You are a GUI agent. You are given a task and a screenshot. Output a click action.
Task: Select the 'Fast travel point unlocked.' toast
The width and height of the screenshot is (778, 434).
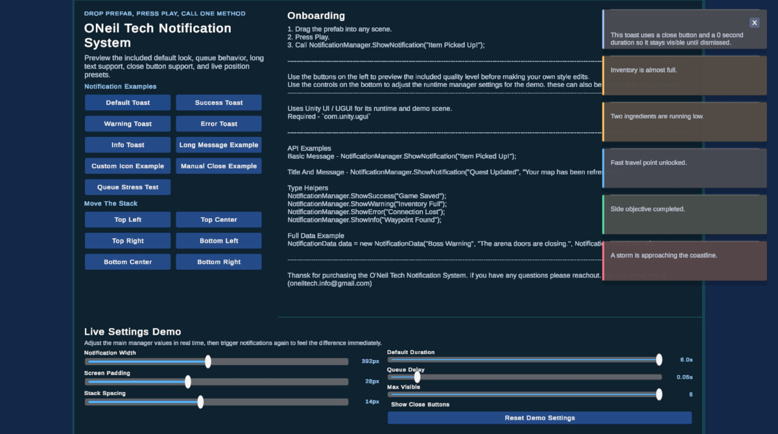click(x=685, y=168)
